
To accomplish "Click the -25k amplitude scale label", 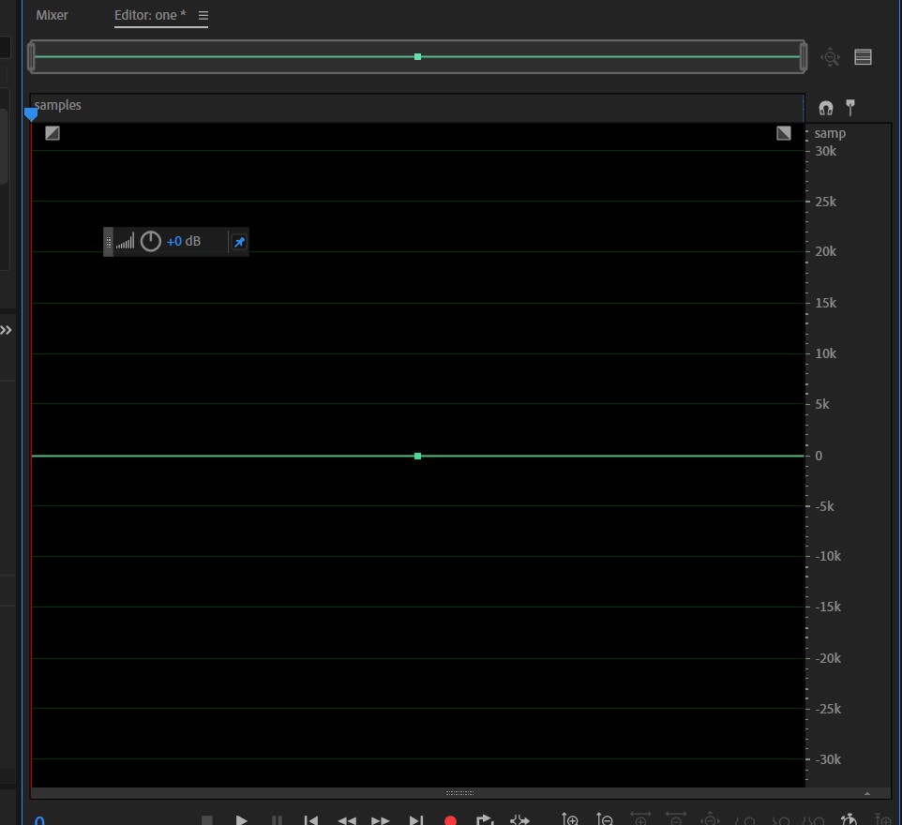I will [828, 709].
